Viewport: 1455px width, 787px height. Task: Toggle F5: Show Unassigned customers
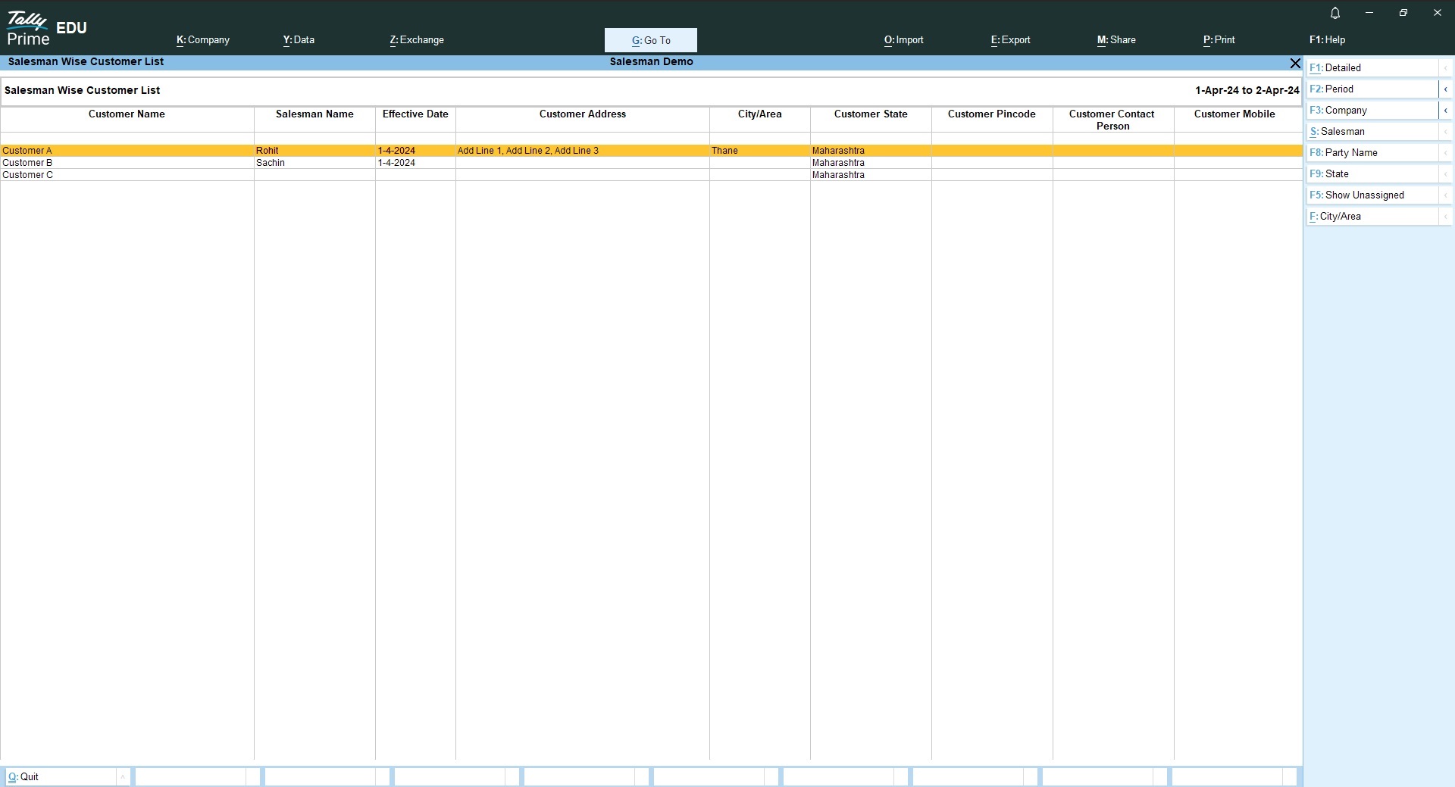pyautogui.click(x=1372, y=195)
